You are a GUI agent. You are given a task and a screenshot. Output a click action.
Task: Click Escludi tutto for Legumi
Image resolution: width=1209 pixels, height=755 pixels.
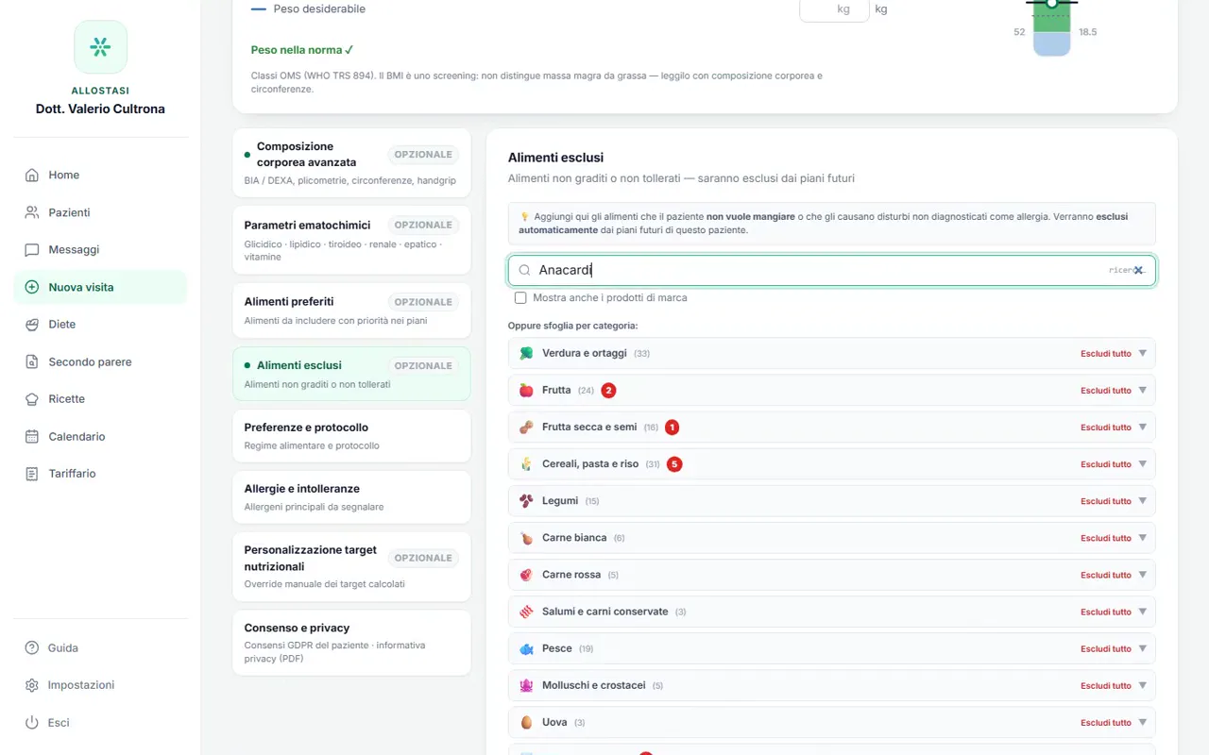click(x=1106, y=501)
